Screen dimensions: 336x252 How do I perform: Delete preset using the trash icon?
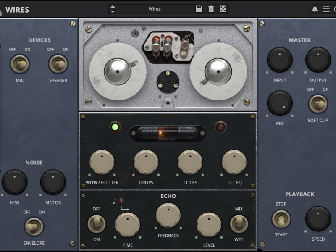coord(211,9)
